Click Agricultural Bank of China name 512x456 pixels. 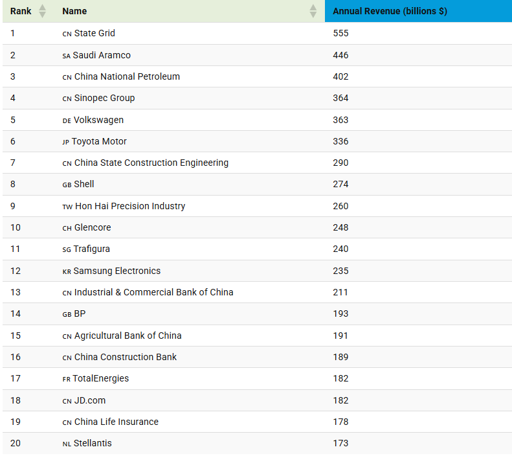click(x=128, y=336)
